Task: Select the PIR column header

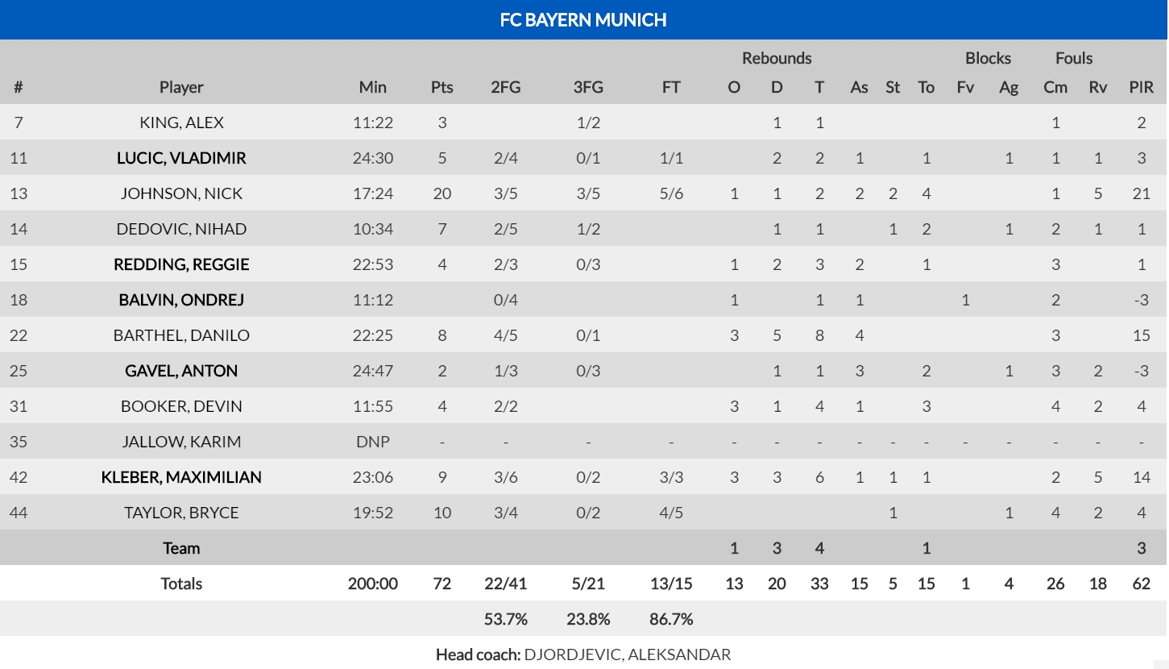Action: (1141, 87)
